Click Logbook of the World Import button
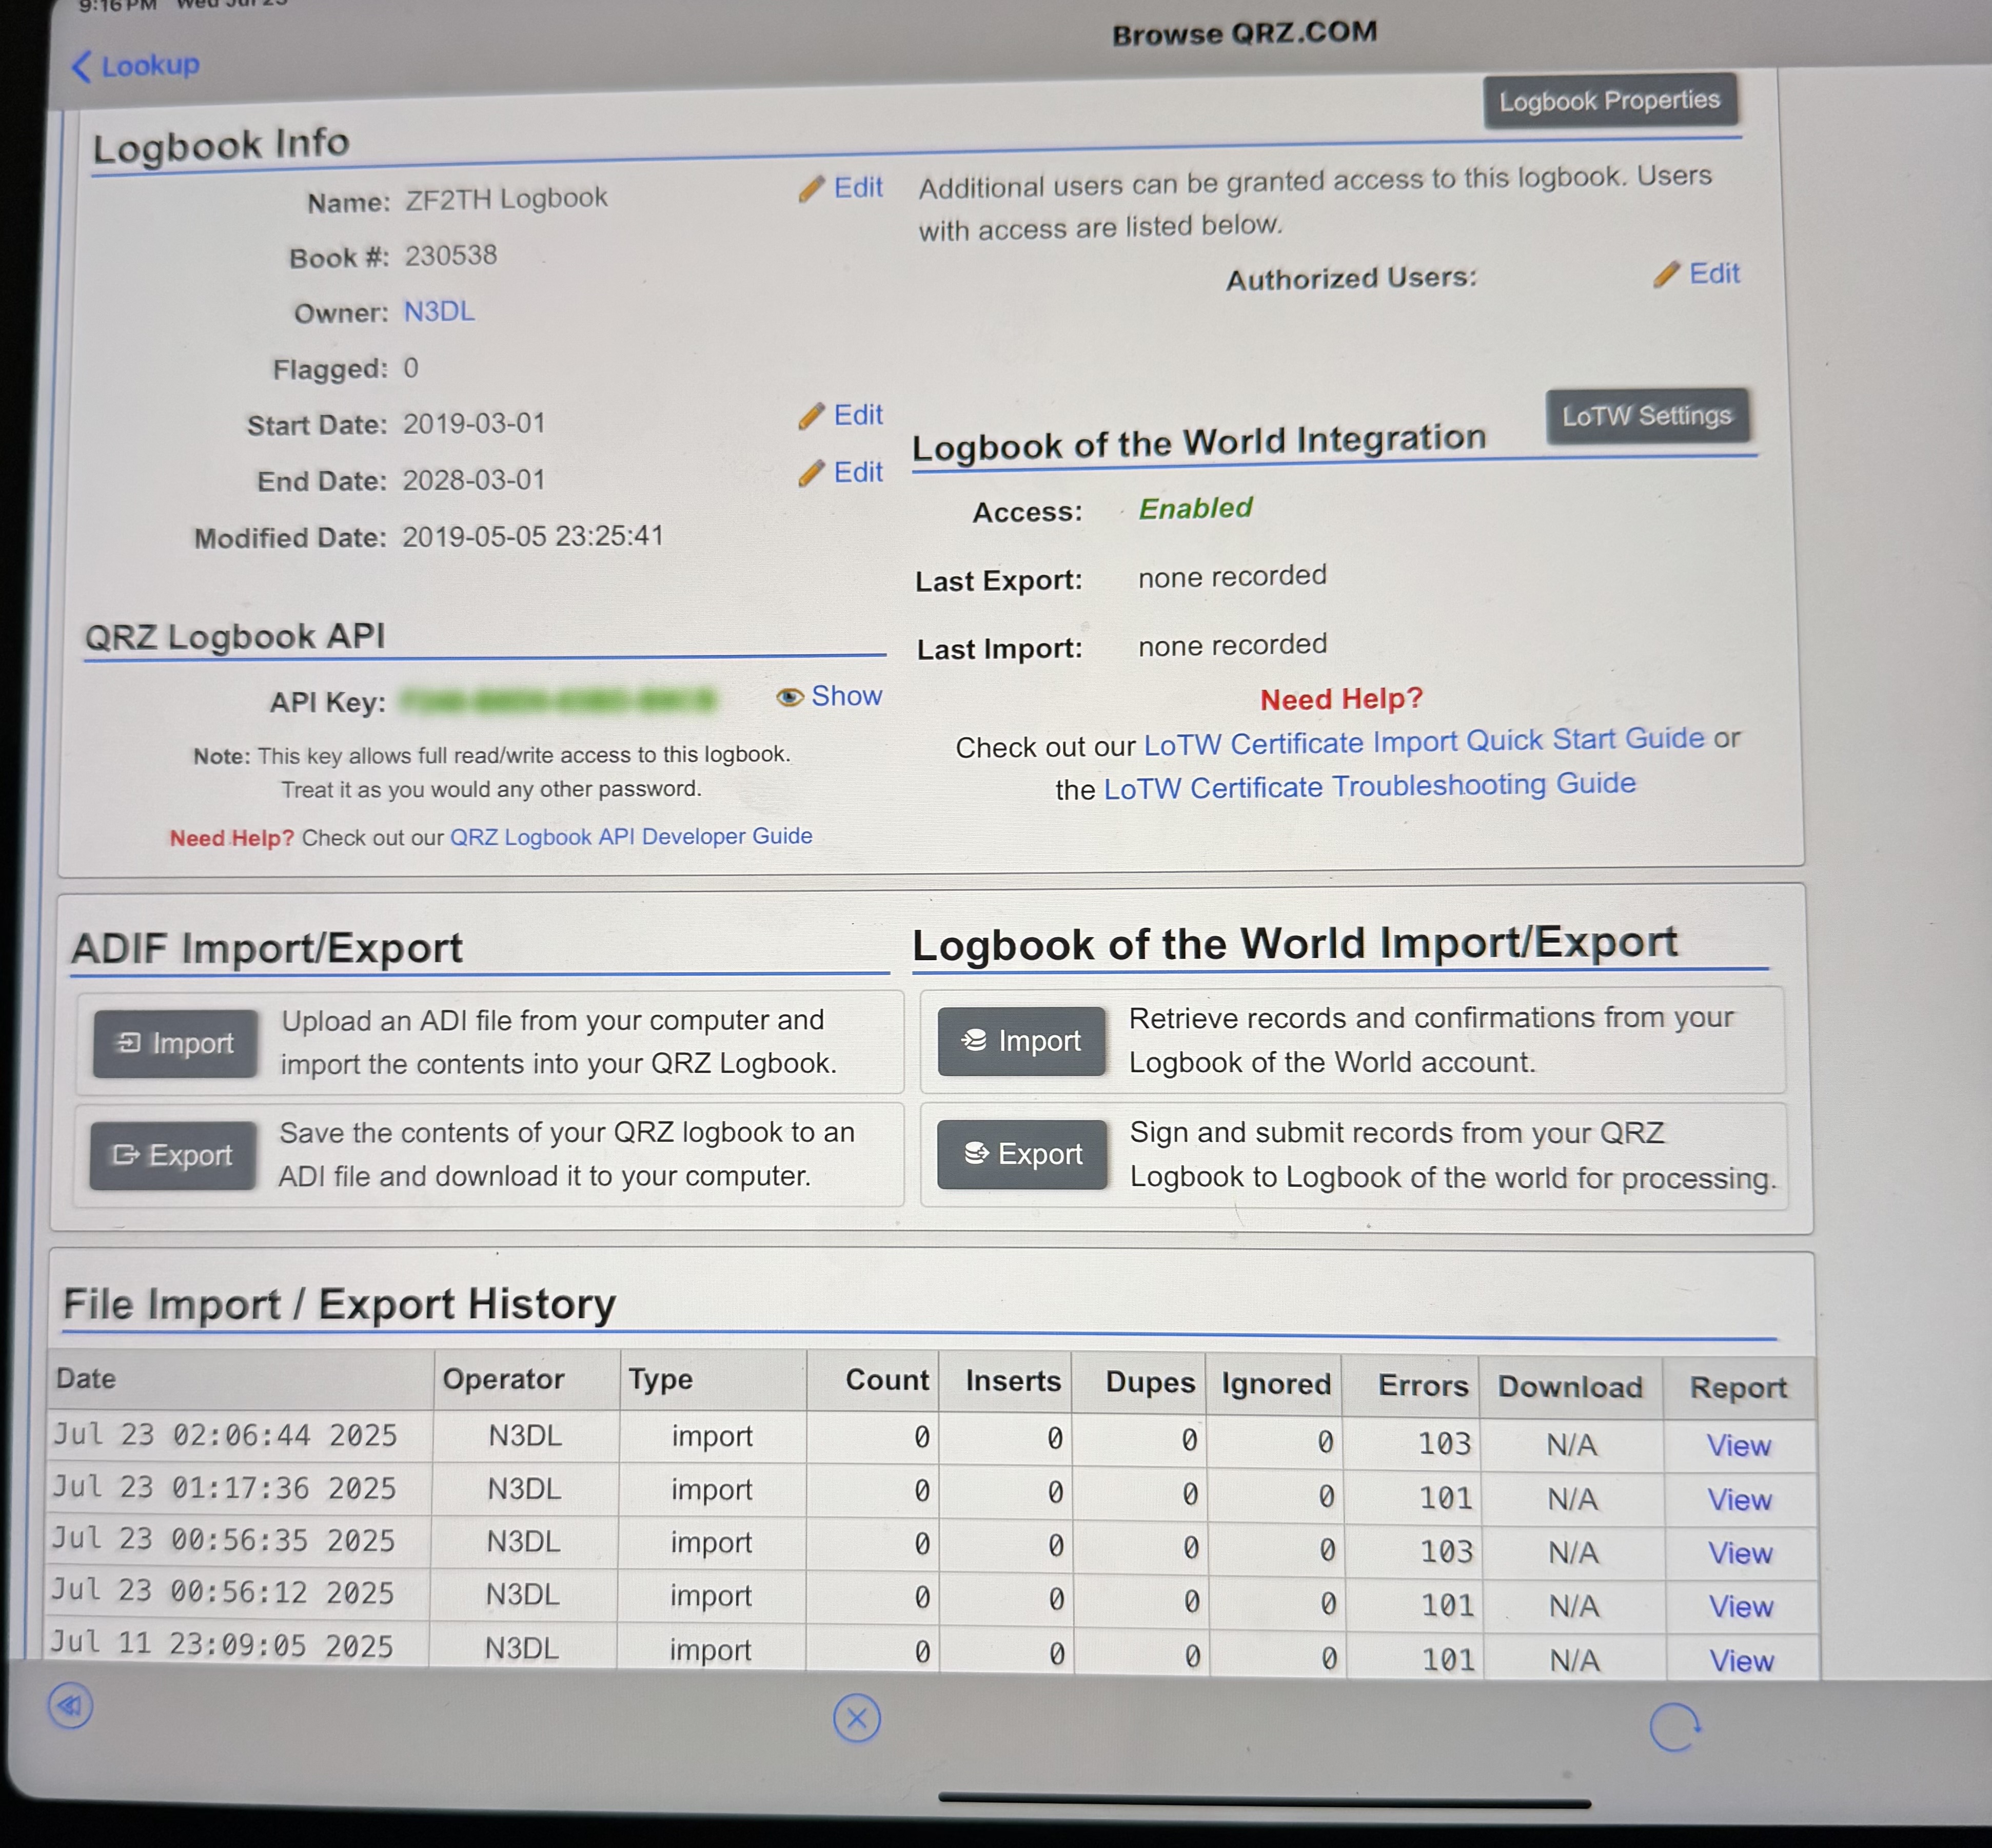 coord(1021,1041)
